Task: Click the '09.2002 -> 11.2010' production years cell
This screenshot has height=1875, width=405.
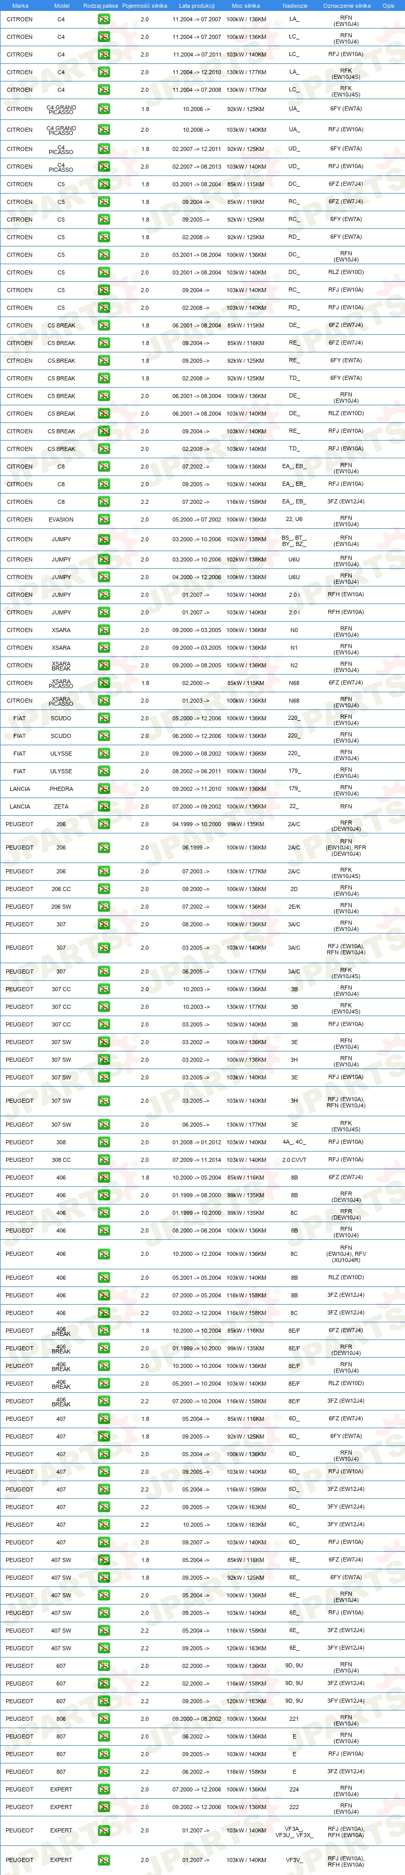Action: click(x=197, y=789)
